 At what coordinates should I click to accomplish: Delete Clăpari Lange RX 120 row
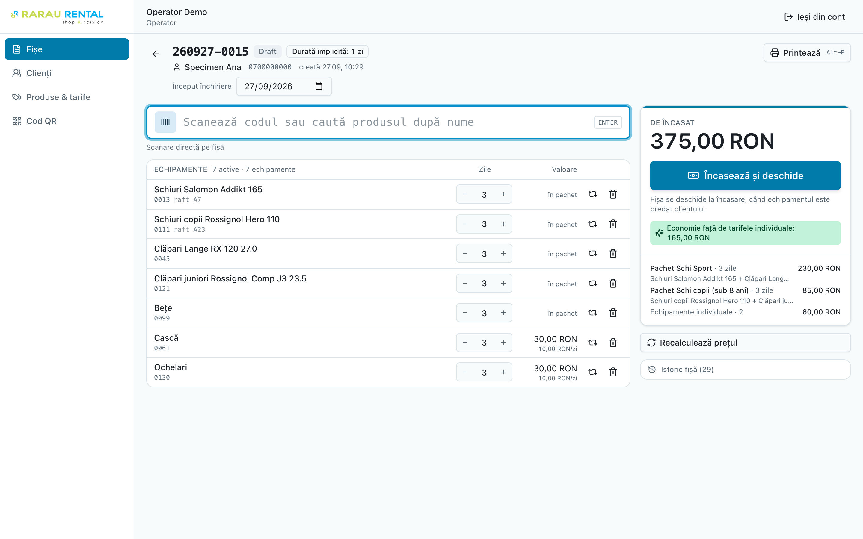613,253
